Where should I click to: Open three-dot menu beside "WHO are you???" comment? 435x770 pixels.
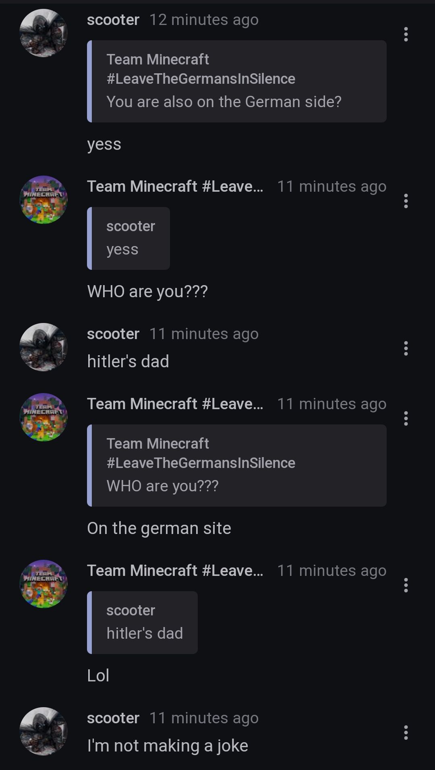click(406, 201)
